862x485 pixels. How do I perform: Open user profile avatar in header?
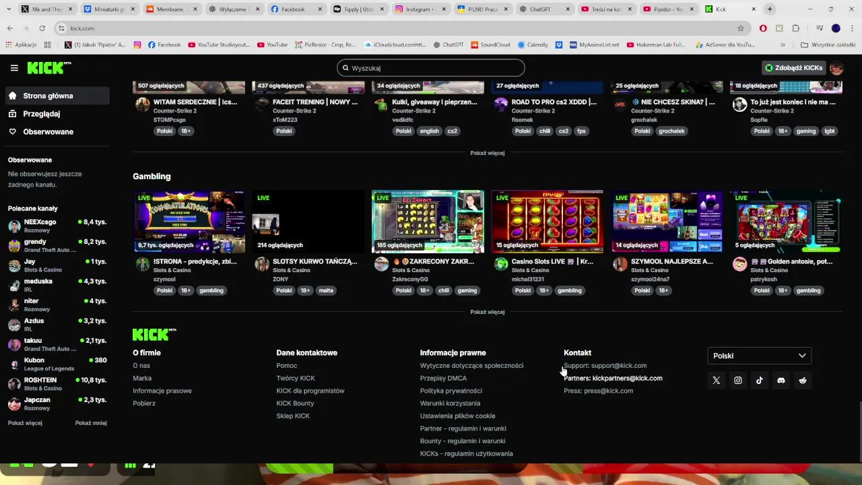836,68
